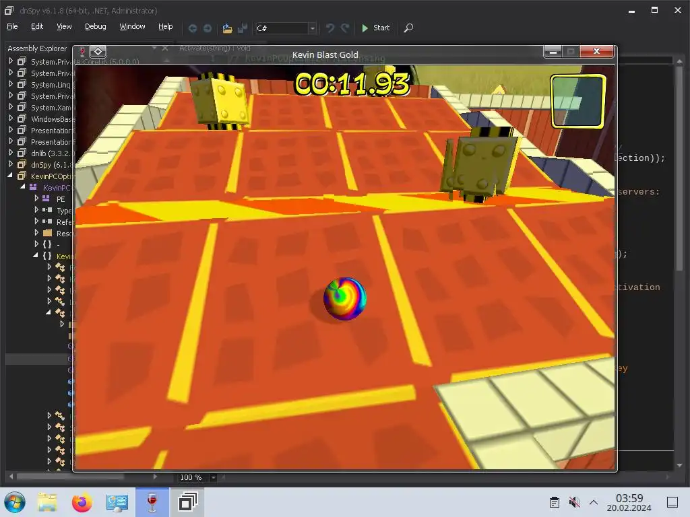Open the View menu
Viewport: 690px width, 517px height.
click(64, 26)
